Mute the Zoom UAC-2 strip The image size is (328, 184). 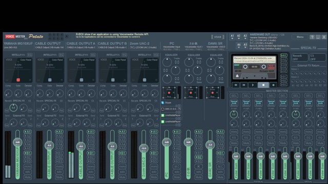[x=154, y=177]
